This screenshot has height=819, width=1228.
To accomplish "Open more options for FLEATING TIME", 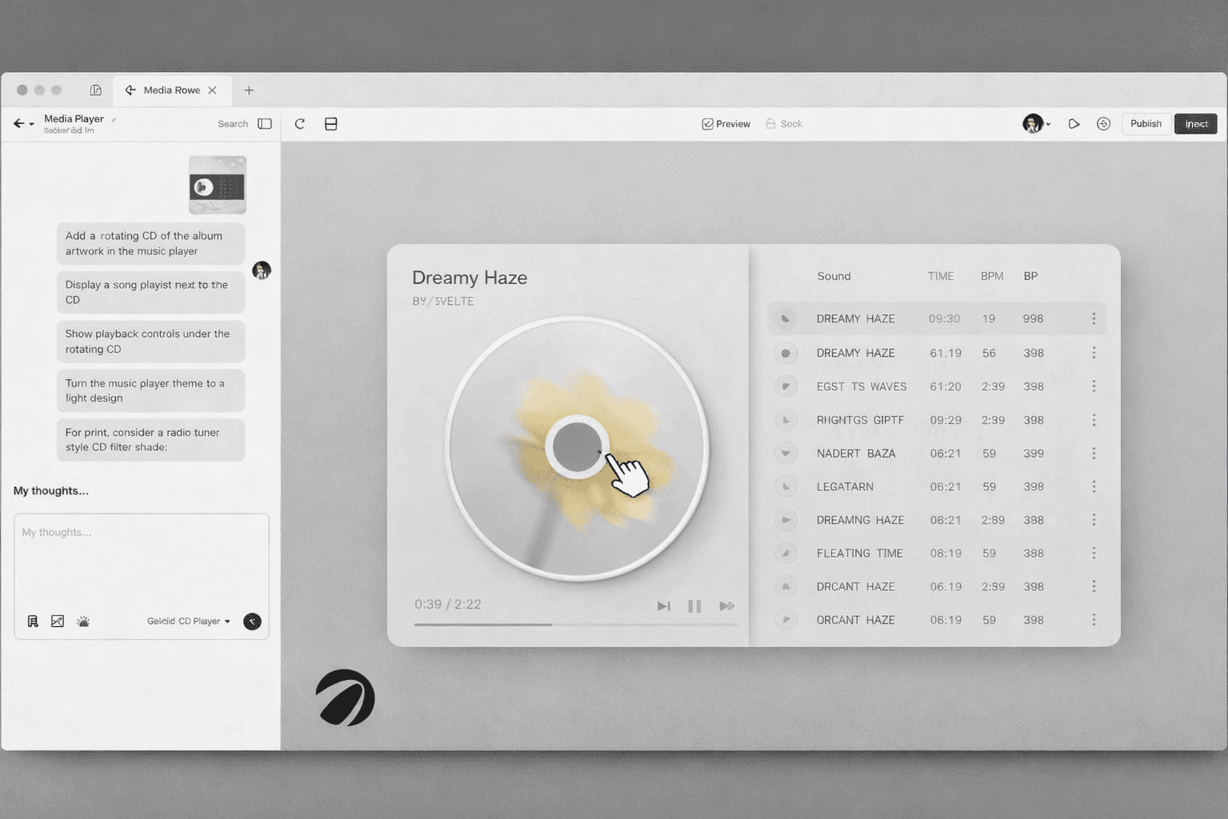I will click(x=1094, y=553).
